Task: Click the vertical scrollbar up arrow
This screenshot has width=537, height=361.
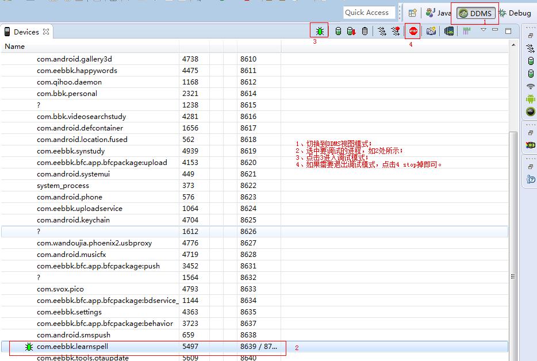Action: point(513,45)
